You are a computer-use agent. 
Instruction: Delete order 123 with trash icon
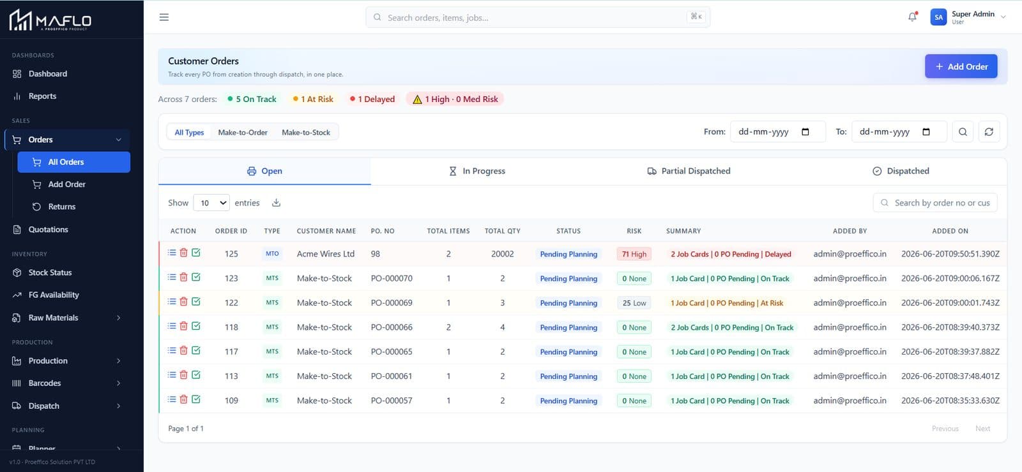[183, 277]
